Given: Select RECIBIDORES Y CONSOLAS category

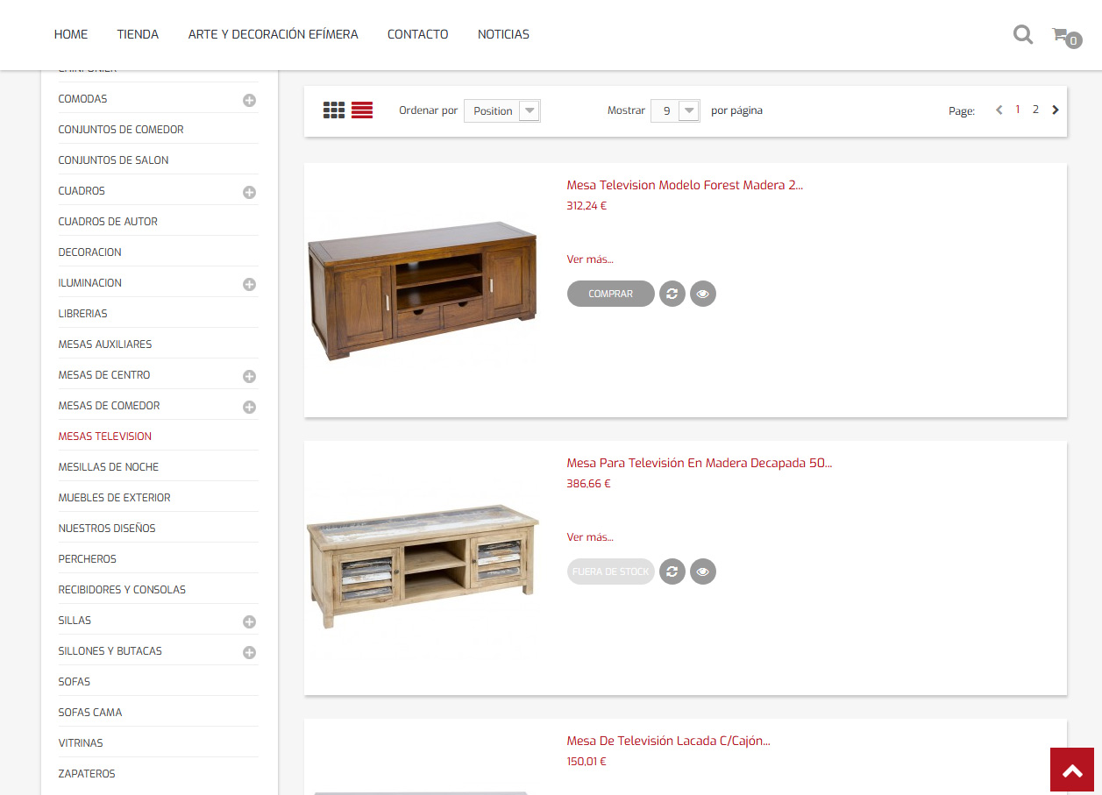Looking at the screenshot, I should (122, 590).
